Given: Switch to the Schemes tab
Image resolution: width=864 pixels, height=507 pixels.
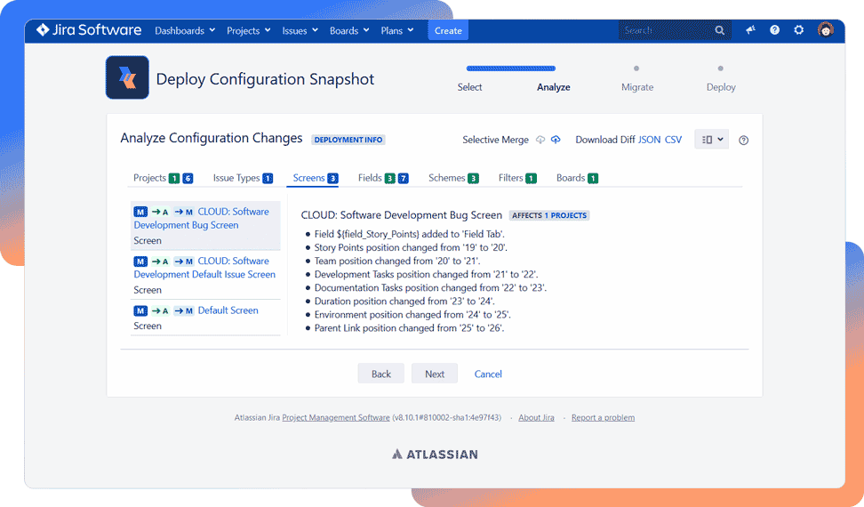Looking at the screenshot, I should [x=446, y=178].
